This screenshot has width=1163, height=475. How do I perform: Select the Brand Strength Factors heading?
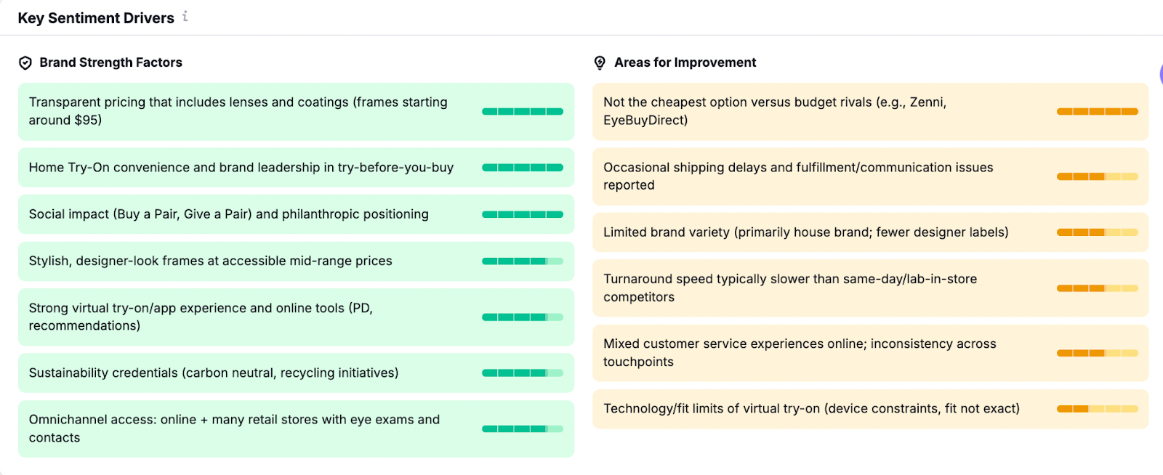[110, 62]
